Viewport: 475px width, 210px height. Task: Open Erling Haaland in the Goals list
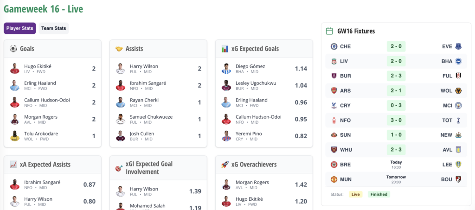40,83
